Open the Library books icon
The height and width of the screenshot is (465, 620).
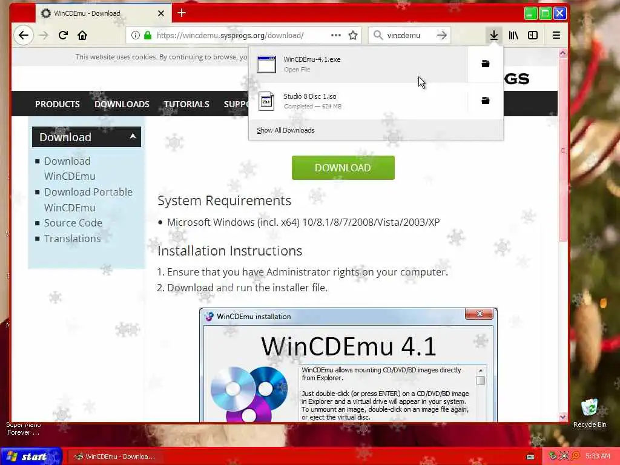click(x=513, y=35)
